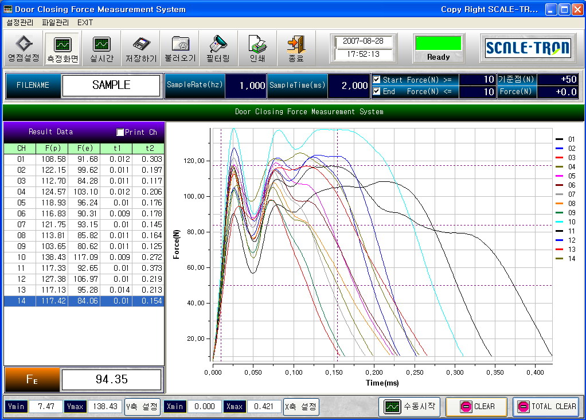Click the date display 2007-08-28
This screenshot has width=586, height=420.
pos(364,41)
